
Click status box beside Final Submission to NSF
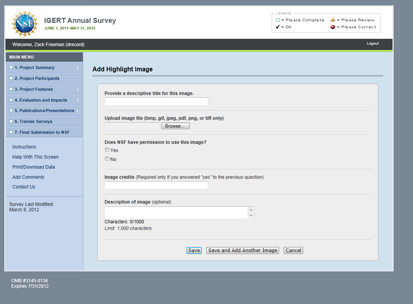point(11,132)
